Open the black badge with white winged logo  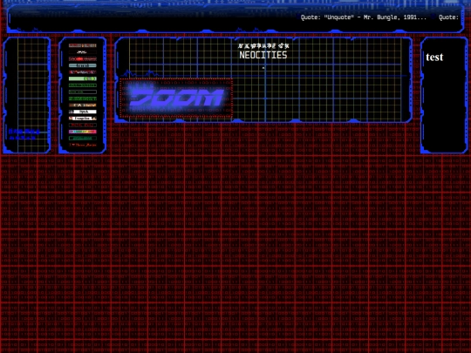pyautogui.click(x=83, y=52)
